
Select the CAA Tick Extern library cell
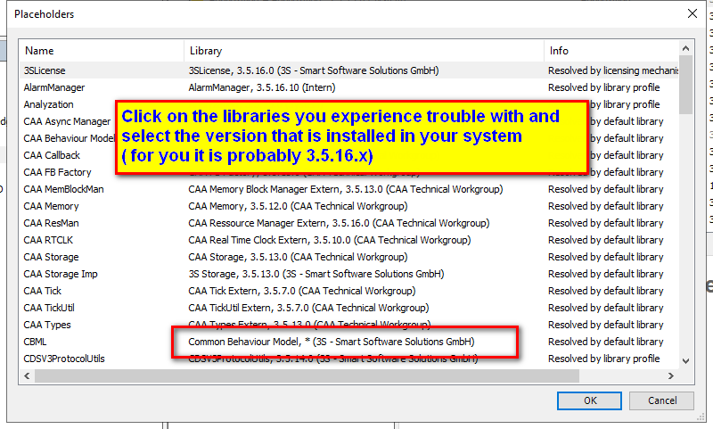(x=301, y=291)
